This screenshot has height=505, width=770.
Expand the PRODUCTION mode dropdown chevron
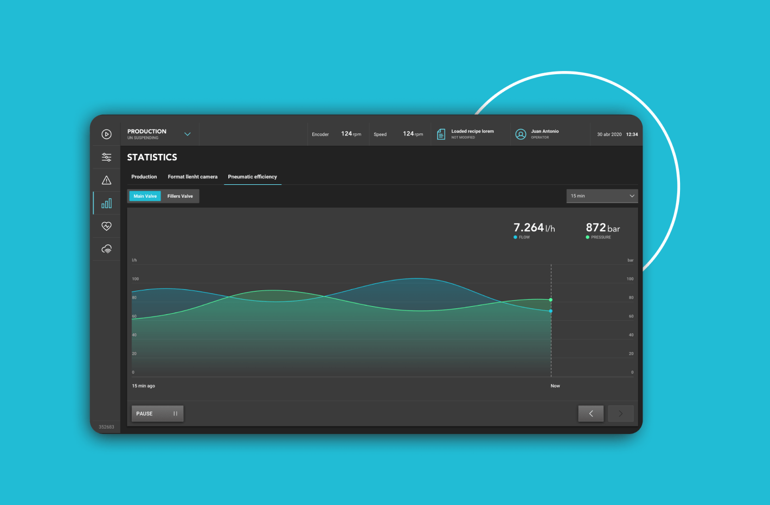(x=188, y=134)
